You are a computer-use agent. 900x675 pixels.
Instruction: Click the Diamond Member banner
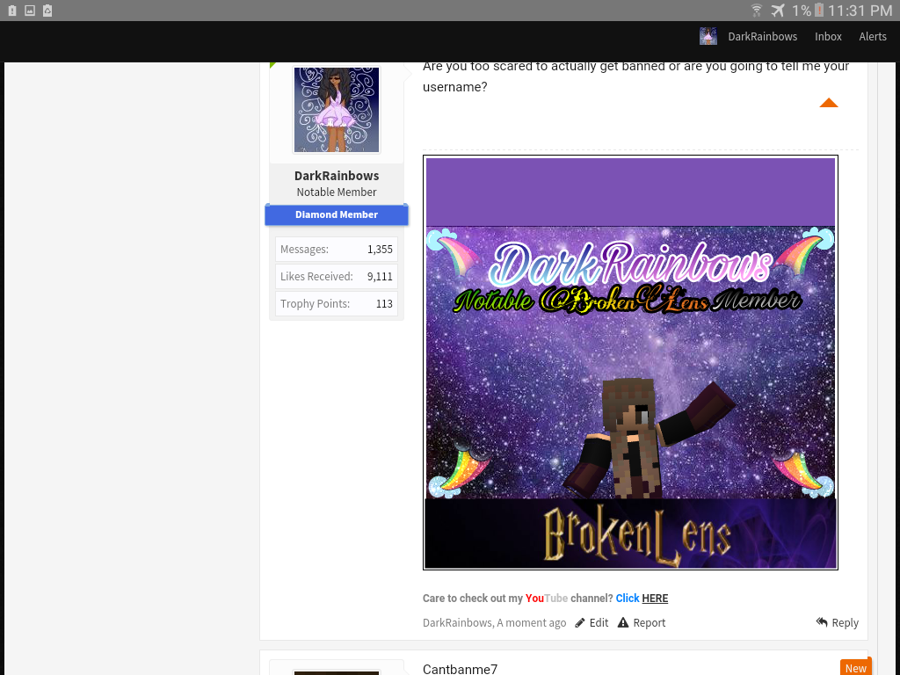point(337,214)
